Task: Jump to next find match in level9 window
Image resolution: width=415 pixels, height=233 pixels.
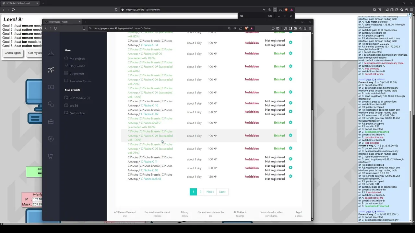Action: [x=285, y=16]
